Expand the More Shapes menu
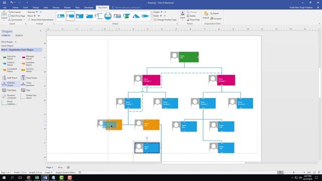 click(x=9, y=42)
